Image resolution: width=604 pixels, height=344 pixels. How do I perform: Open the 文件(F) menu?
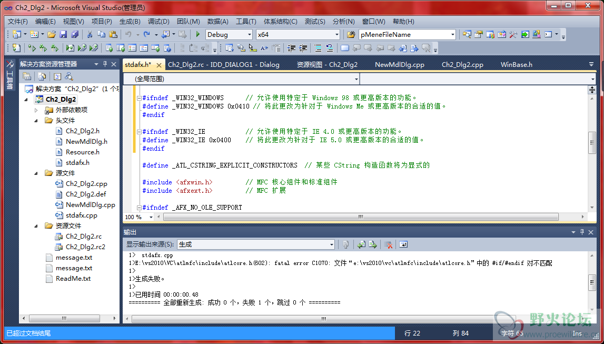[18, 22]
